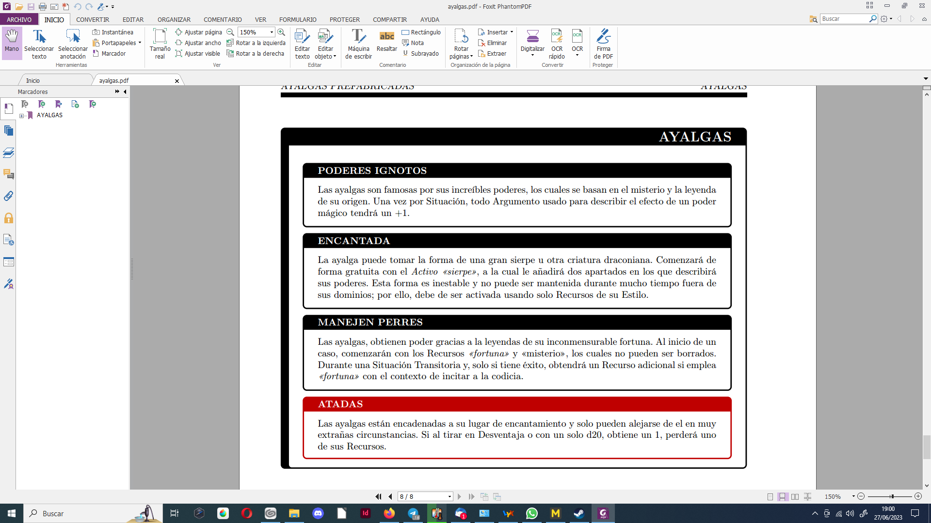931x523 pixels.
Task: Enable facing pages view mode
Action: click(795, 496)
